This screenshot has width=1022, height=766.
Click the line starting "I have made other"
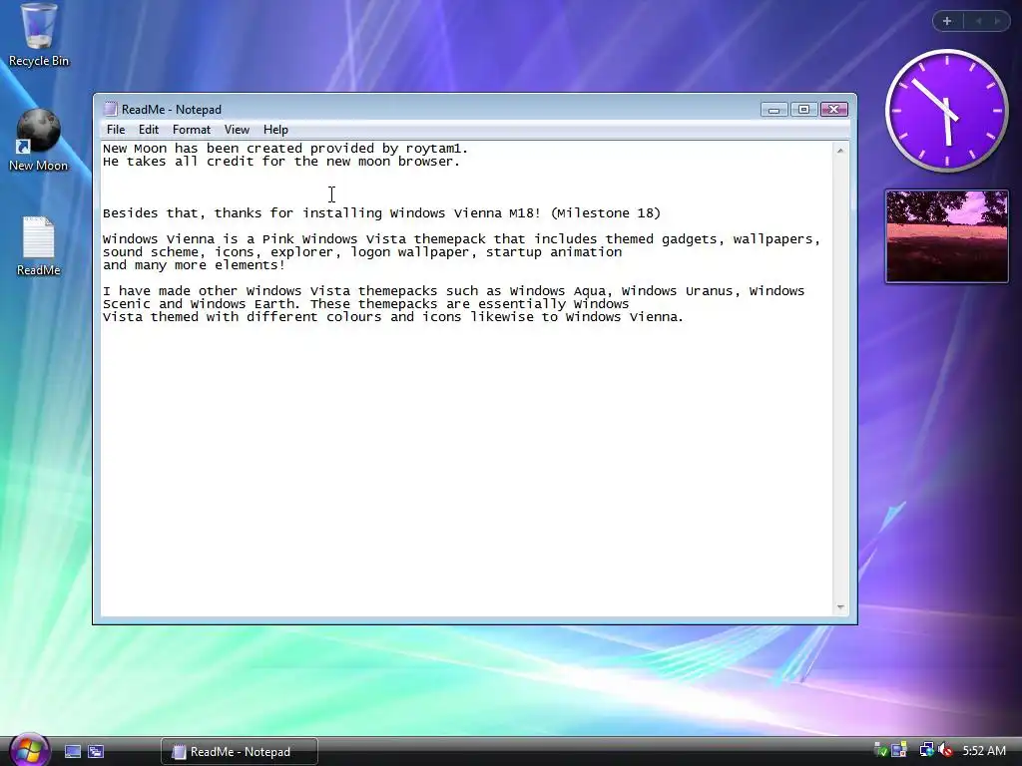pyautogui.click(x=454, y=291)
